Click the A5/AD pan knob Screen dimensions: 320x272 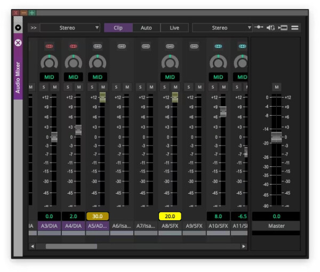point(98,62)
